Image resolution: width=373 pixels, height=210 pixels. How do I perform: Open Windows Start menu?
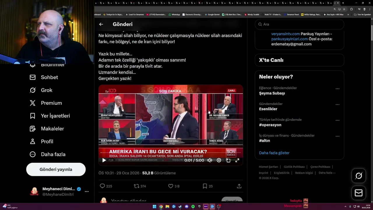(x=154, y=206)
